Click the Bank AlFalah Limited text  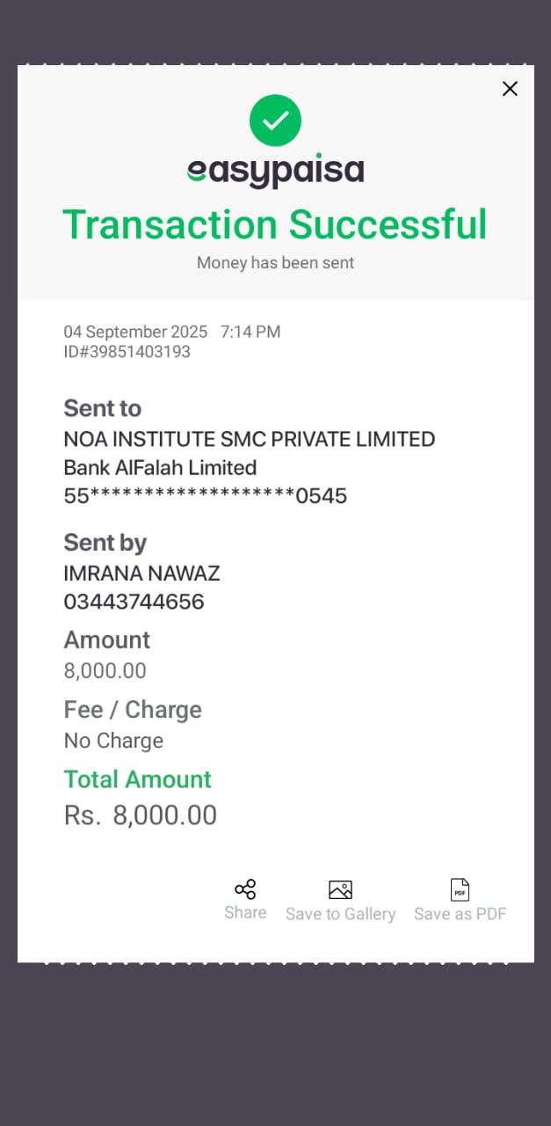tap(160, 467)
